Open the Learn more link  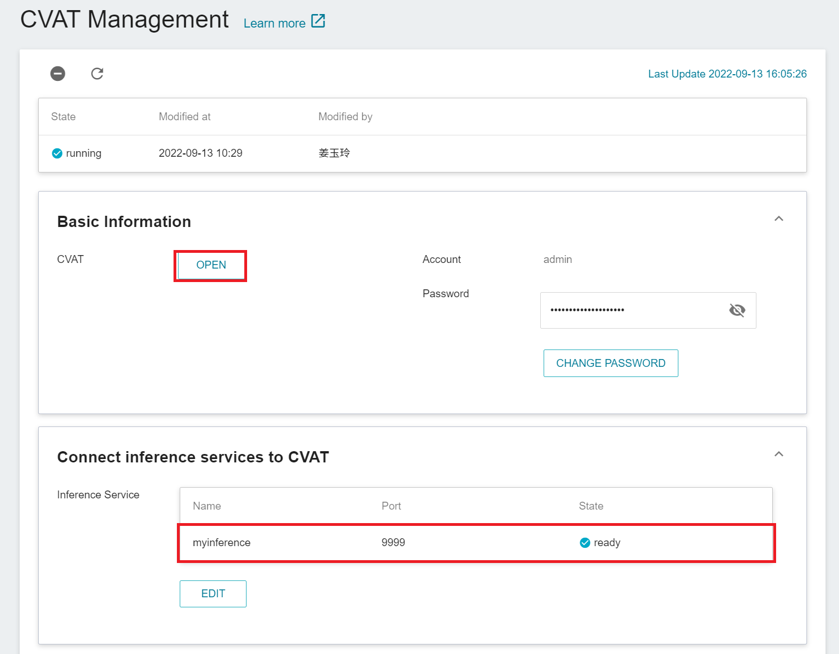click(x=275, y=24)
